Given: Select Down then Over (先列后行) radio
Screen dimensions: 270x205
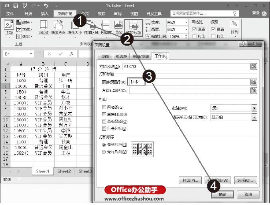Looking at the screenshot, I should pos(104,145).
